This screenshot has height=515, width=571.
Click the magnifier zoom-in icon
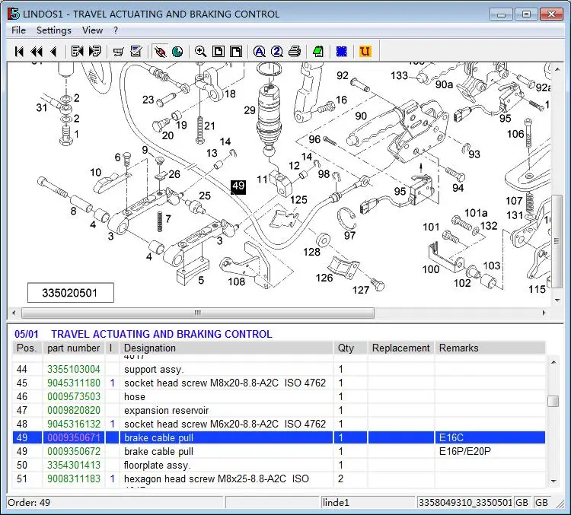click(200, 51)
